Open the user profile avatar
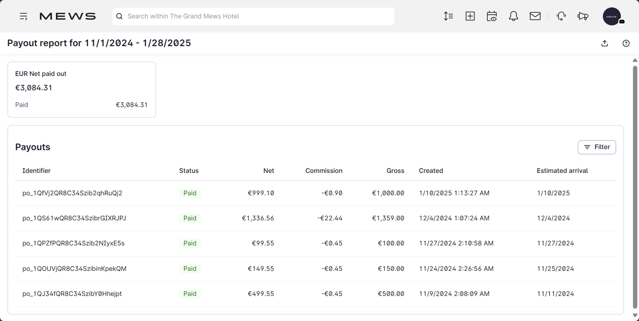Screen dimensions: 639x321 pos(612,16)
